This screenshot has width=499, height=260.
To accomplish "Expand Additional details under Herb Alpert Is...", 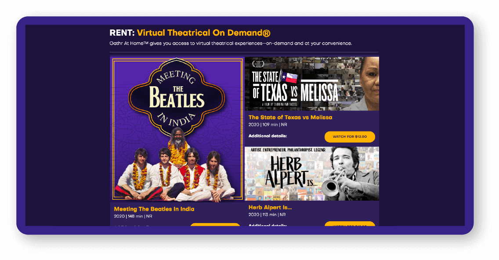I will 268,225.
